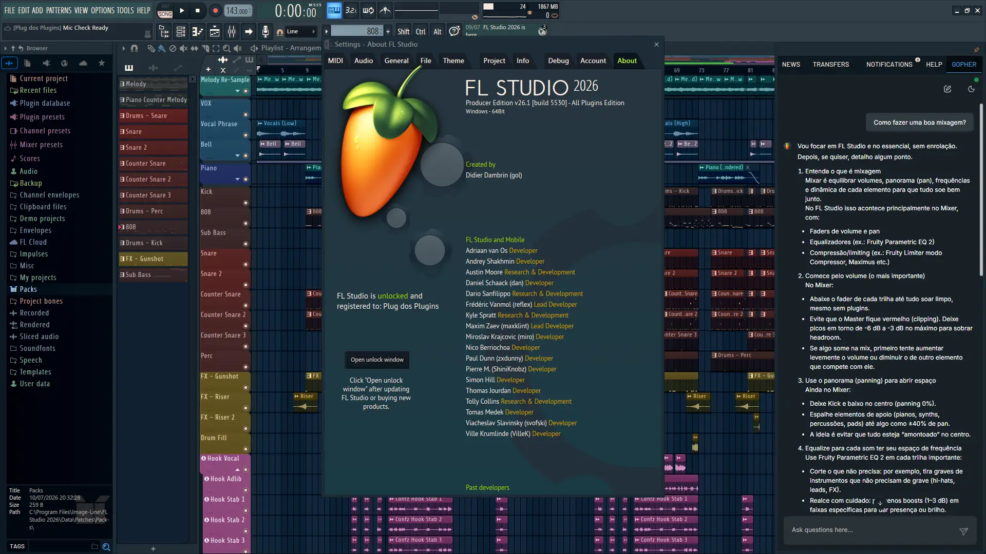Toggle the Playlist snap magnet icon
Viewport: 986px width, 554px height.
[134, 48]
